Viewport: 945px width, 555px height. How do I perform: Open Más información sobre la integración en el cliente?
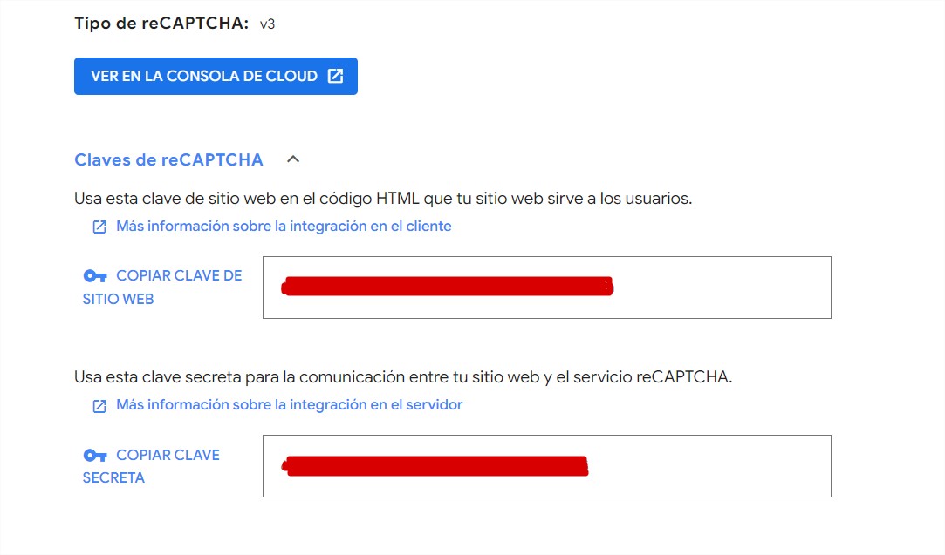(284, 226)
